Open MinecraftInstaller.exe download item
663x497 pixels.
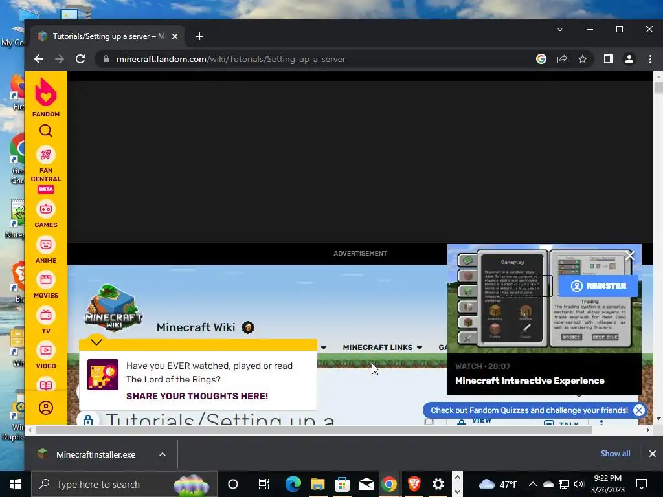tap(96, 454)
